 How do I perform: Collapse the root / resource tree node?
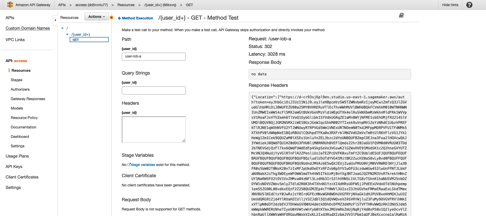62,28
